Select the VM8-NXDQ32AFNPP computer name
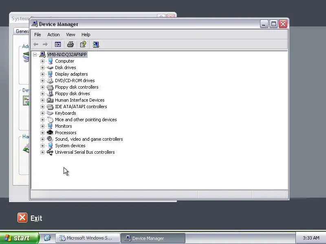326x244 pixels. click(x=67, y=54)
